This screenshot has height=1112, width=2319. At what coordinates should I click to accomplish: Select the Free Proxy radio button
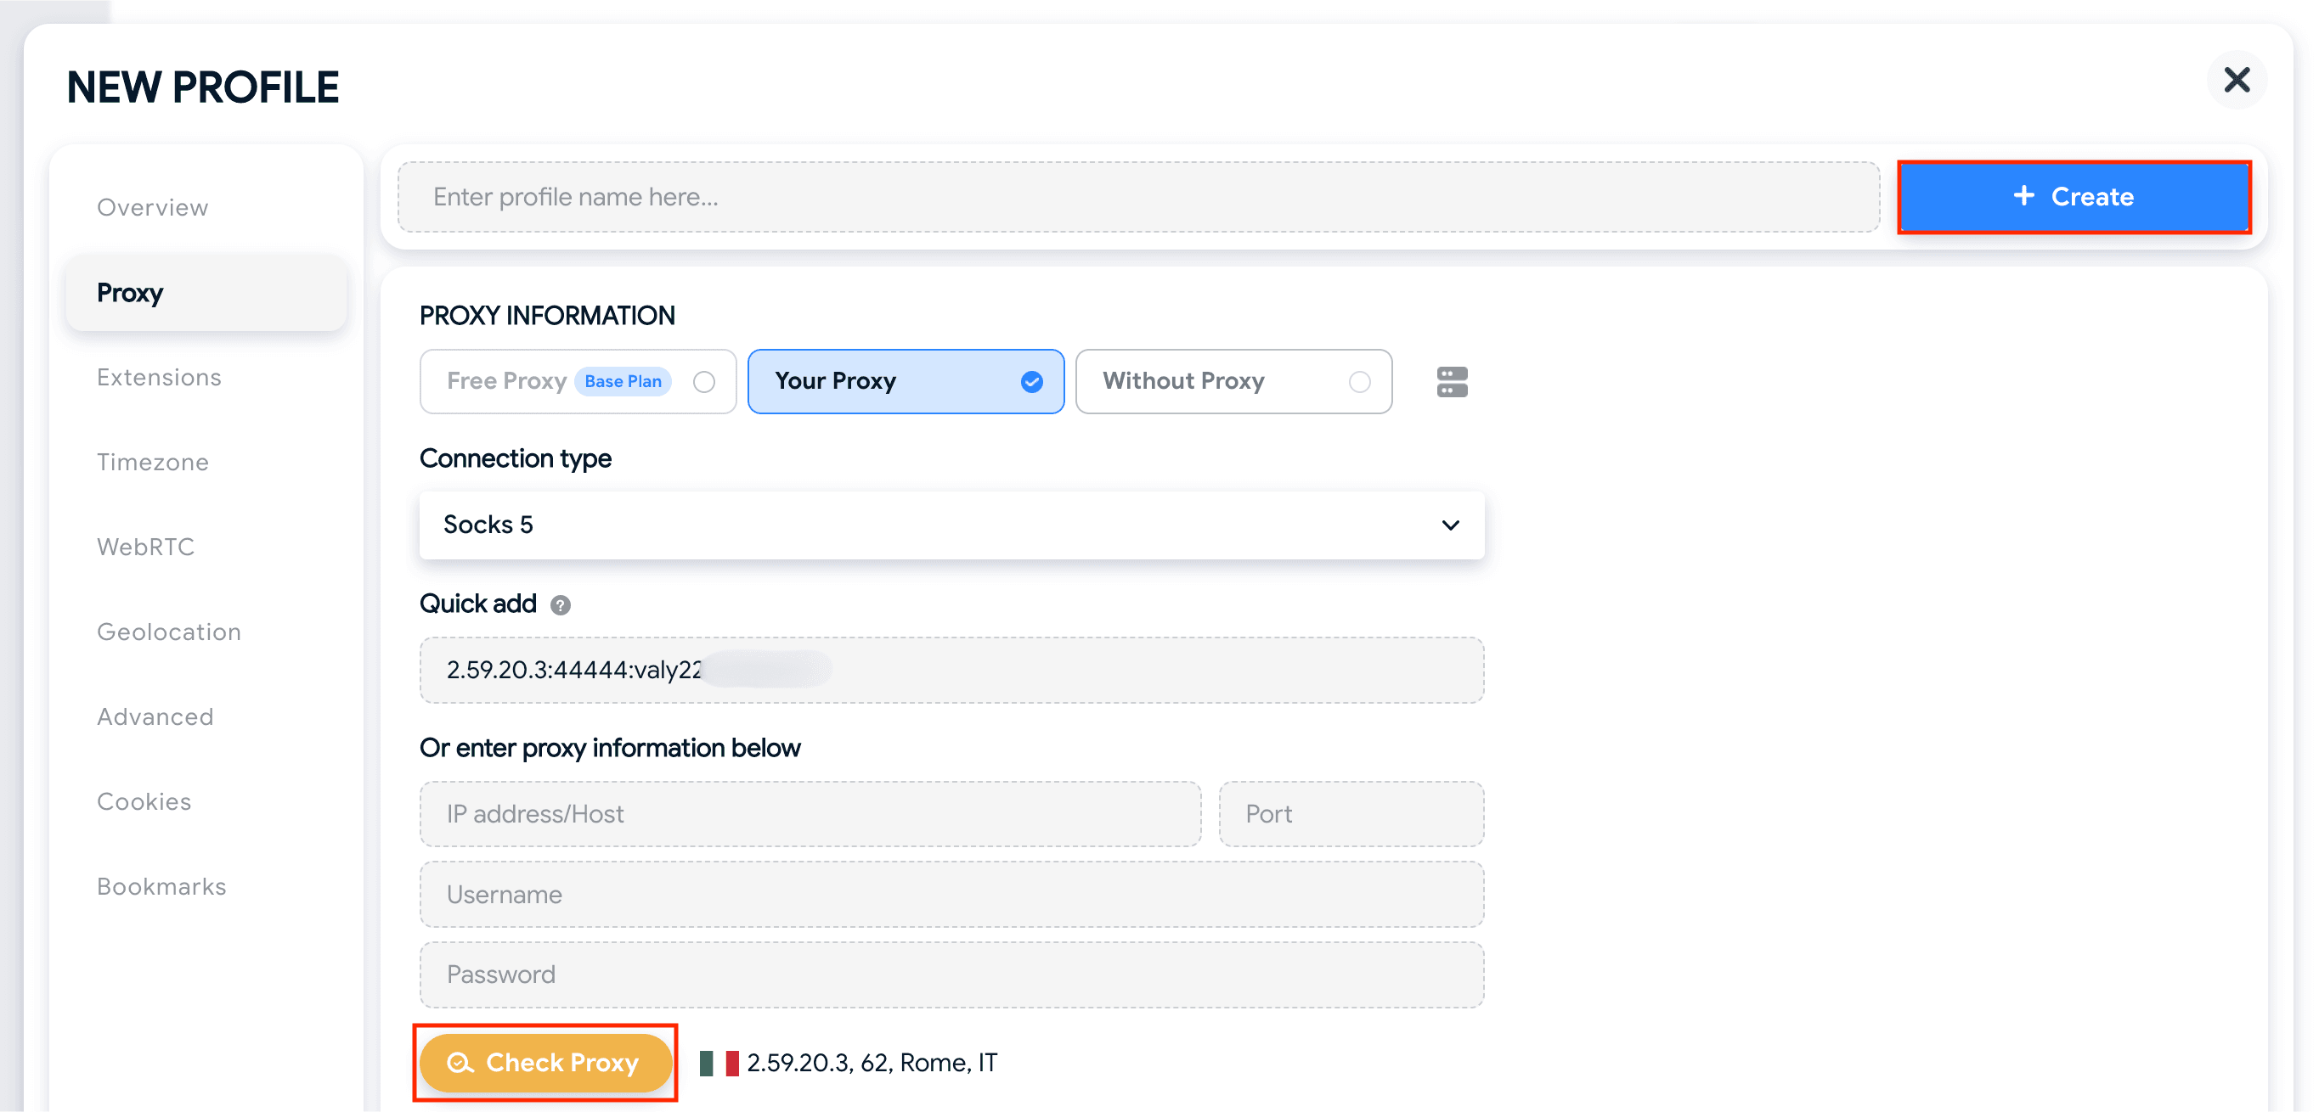click(705, 381)
